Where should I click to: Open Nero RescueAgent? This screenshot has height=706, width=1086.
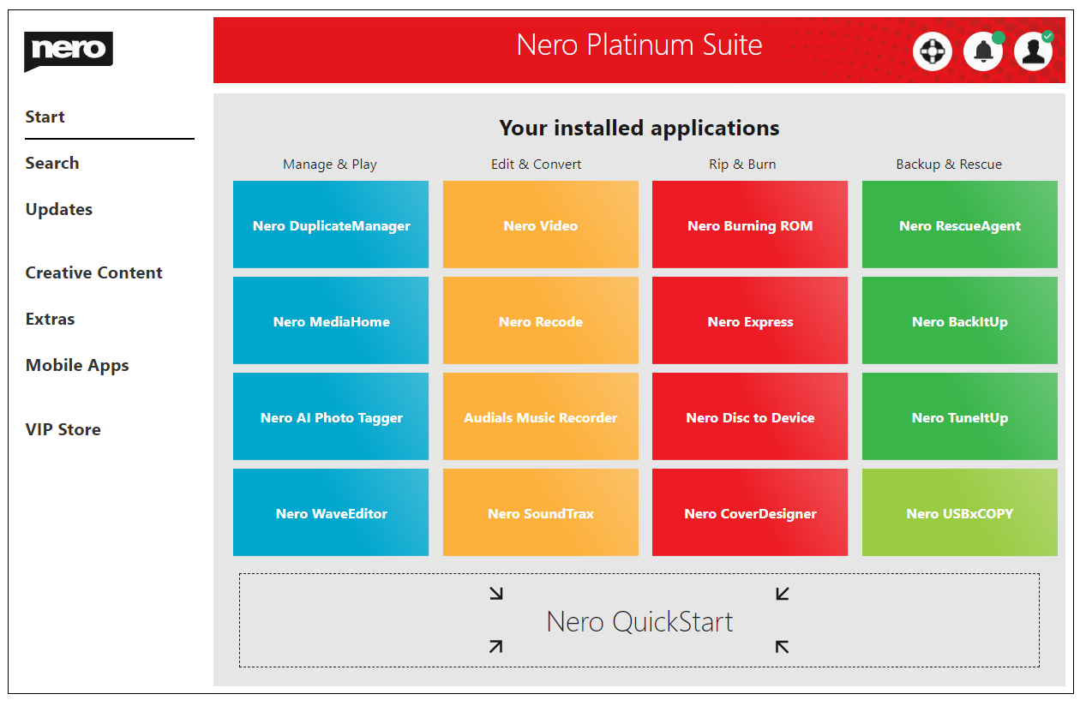[x=959, y=224]
